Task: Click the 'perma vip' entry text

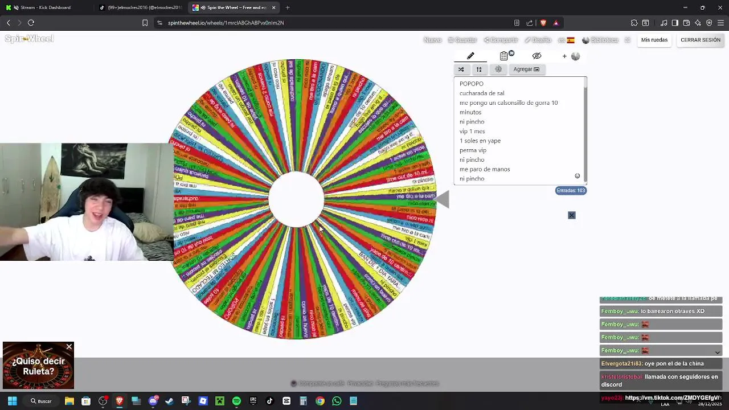Action: (473, 150)
